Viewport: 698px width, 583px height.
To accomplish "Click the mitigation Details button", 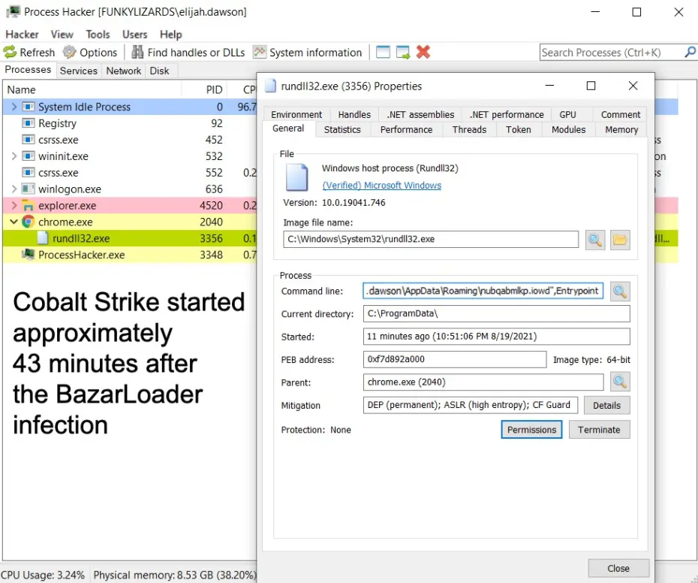I will click(606, 405).
